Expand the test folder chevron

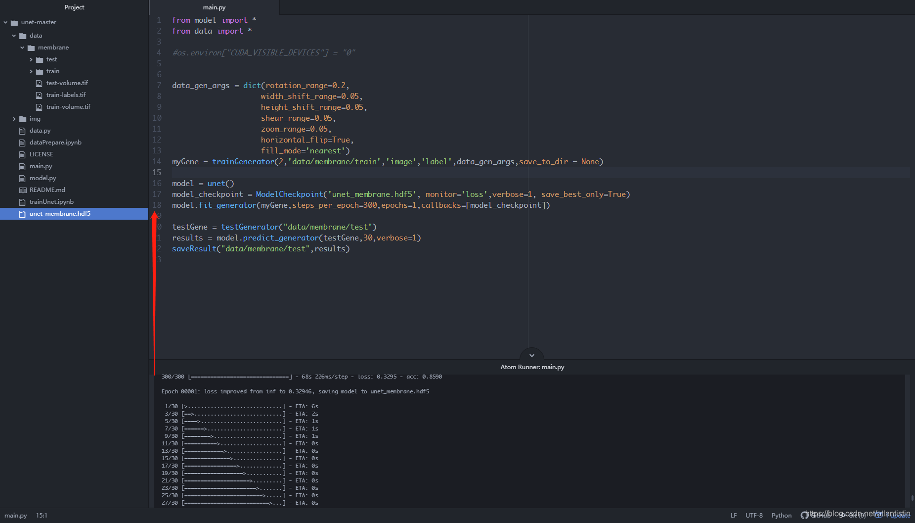tap(31, 59)
